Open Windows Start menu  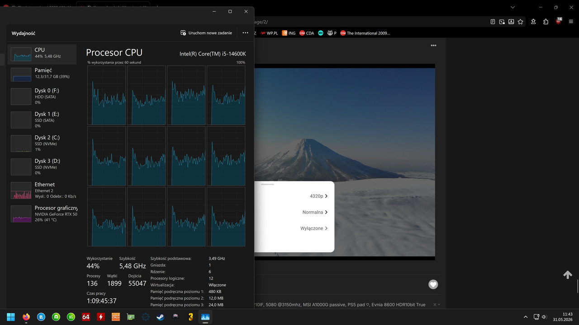point(11,317)
